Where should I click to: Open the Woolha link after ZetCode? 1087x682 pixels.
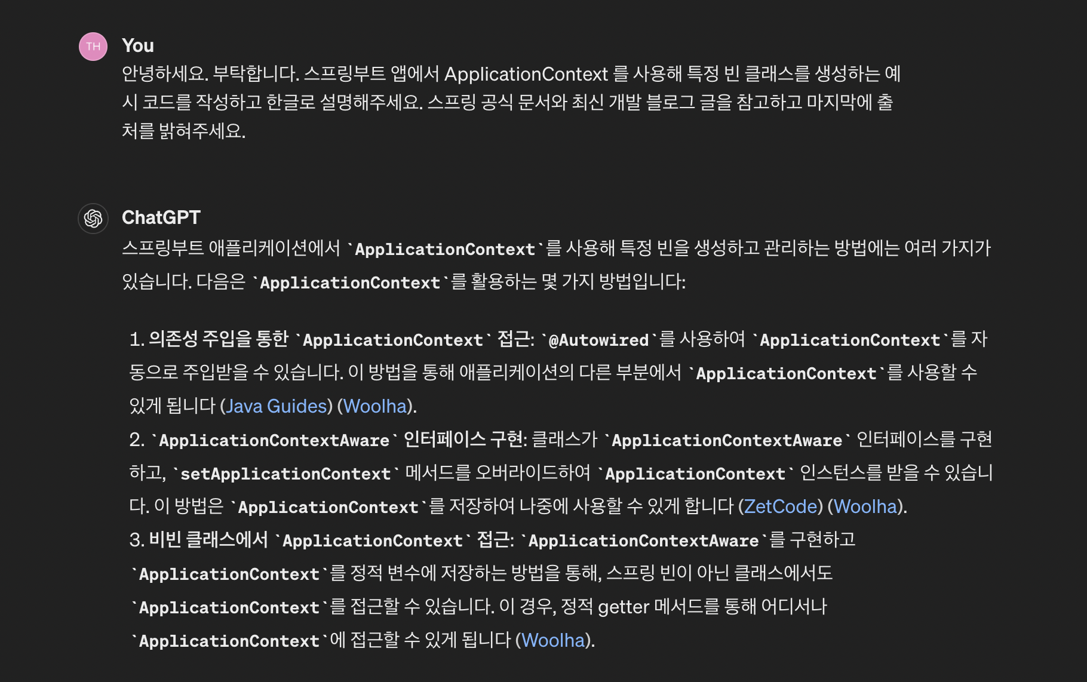pyautogui.click(x=865, y=506)
